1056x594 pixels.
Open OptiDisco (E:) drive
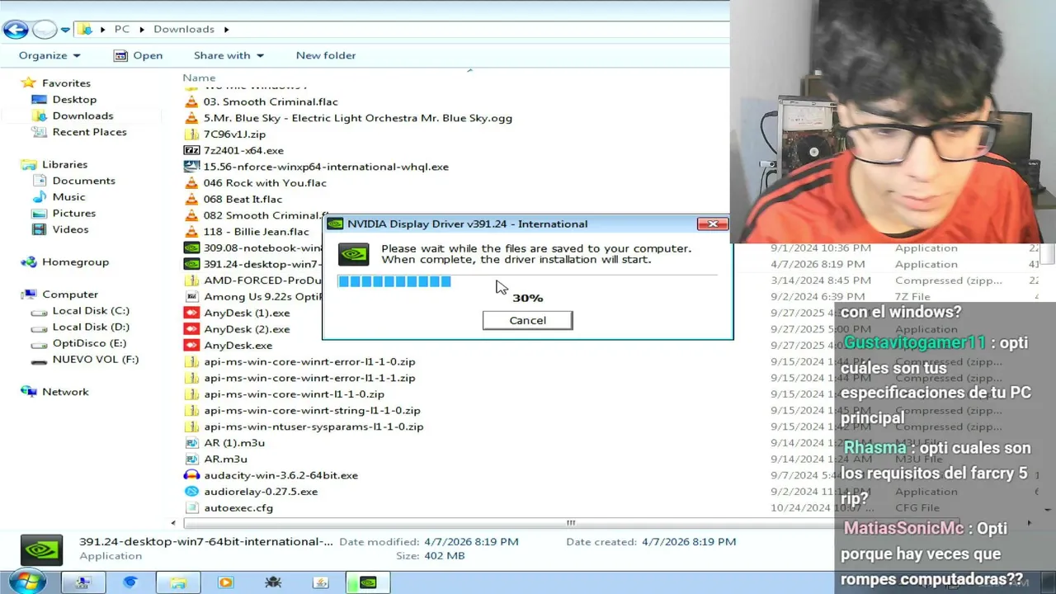pyautogui.click(x=89, y=343)
